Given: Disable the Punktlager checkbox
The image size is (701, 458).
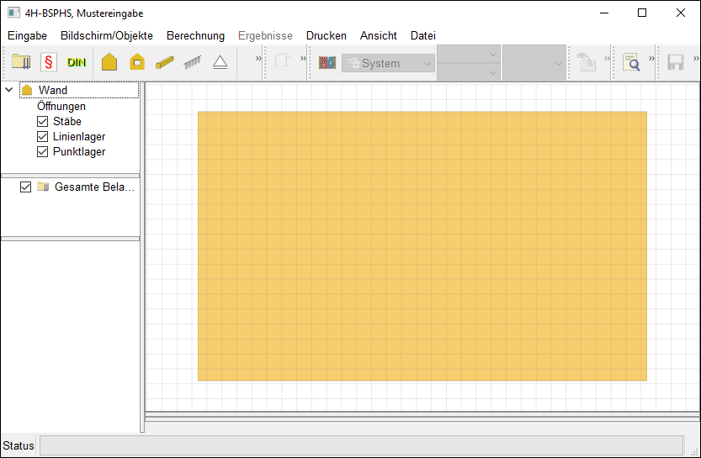Looking at the screenshot, I should click(43, 152).
